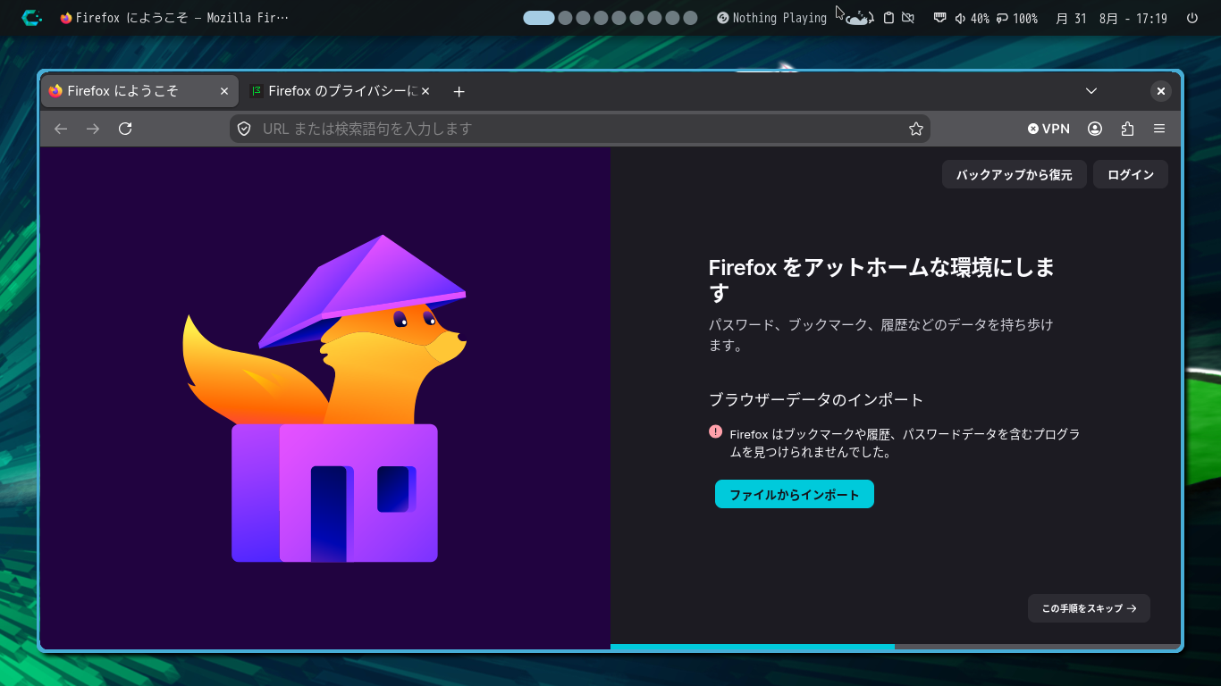This screenshot has width=1221, height=686.
Task: Open the clipboard icon in the top bar
Action: [888, 18]
